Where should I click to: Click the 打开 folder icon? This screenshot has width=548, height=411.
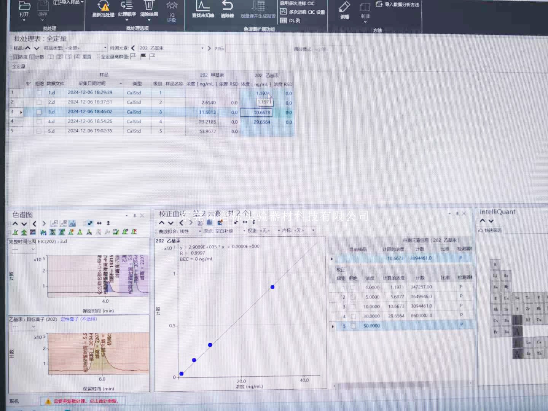(24, 6)
